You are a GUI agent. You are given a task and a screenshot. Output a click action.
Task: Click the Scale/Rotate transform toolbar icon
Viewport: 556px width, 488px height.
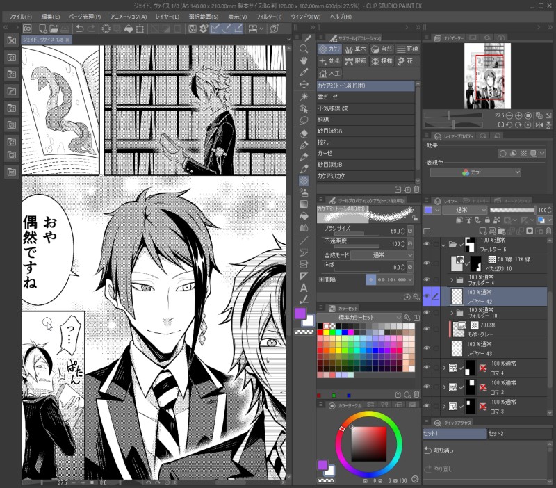(x=140, y=29)
